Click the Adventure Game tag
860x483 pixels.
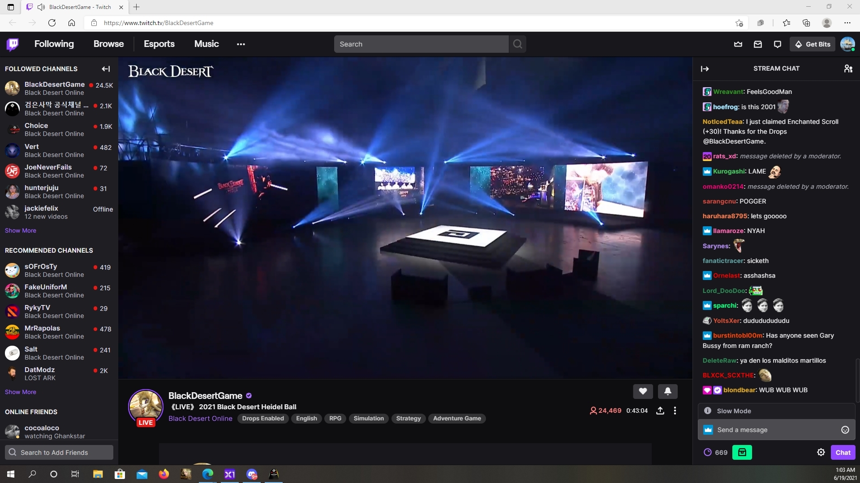457,418
